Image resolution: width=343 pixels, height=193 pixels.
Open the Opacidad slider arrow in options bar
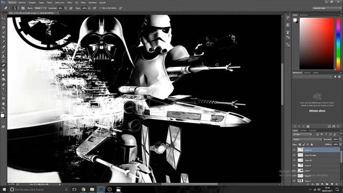[x=65, y=8]
